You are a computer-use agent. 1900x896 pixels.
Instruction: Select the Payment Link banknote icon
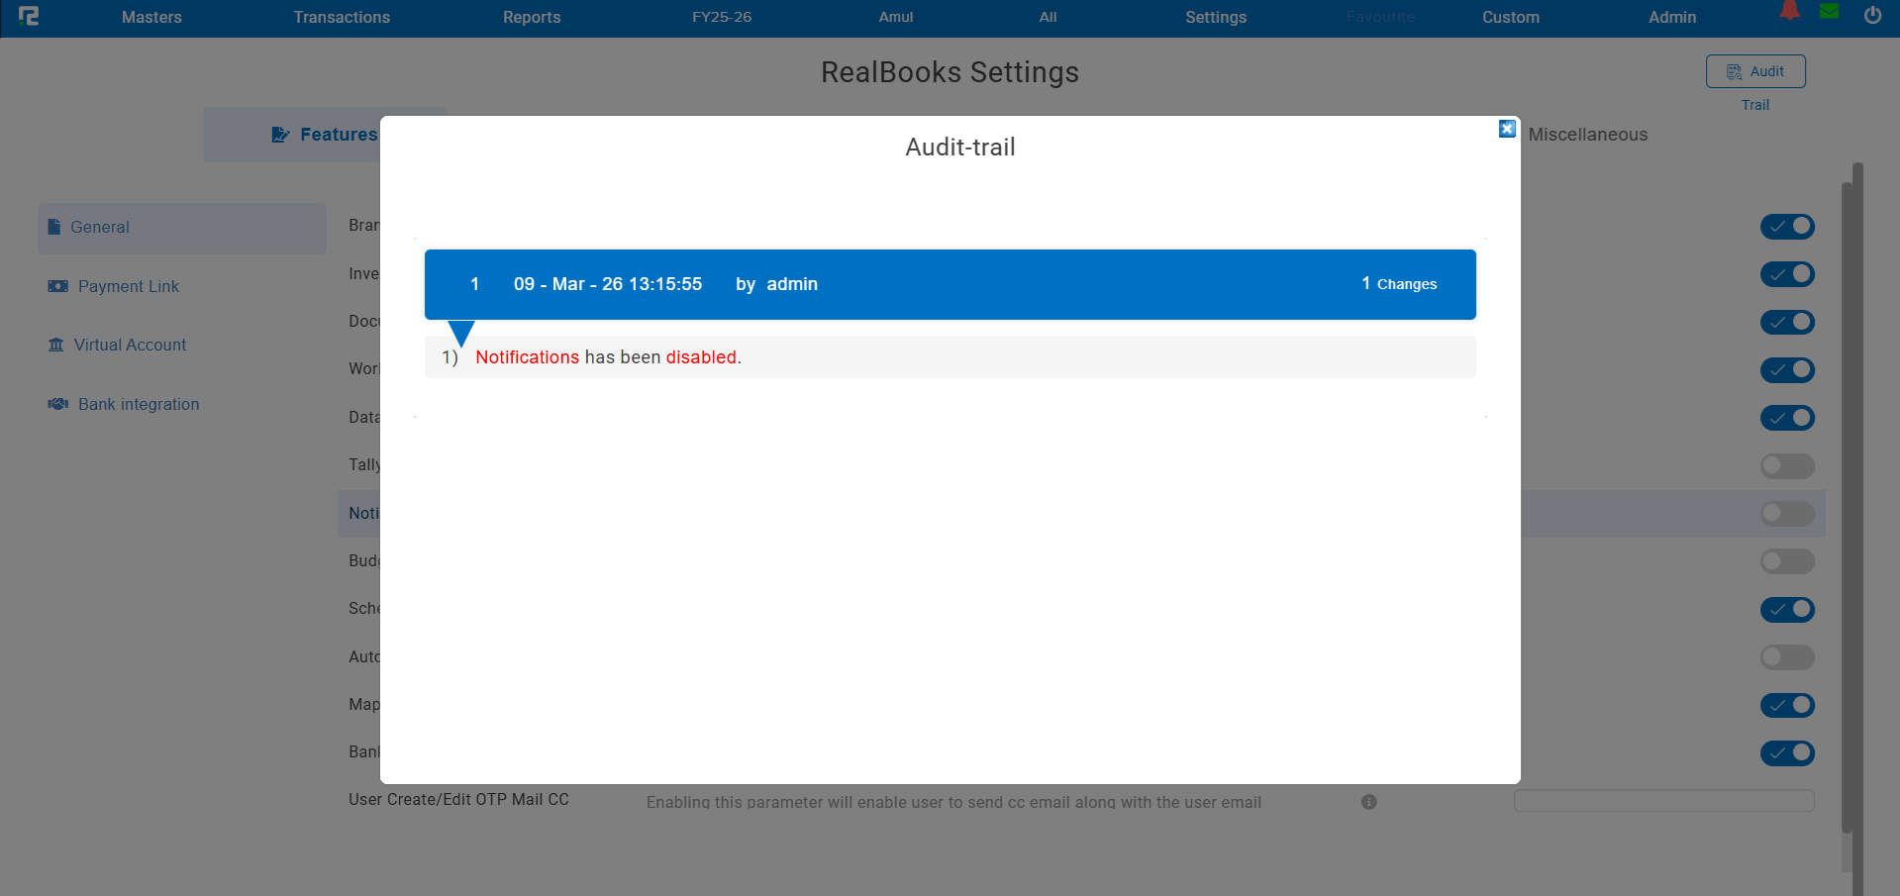click(57, 286)
